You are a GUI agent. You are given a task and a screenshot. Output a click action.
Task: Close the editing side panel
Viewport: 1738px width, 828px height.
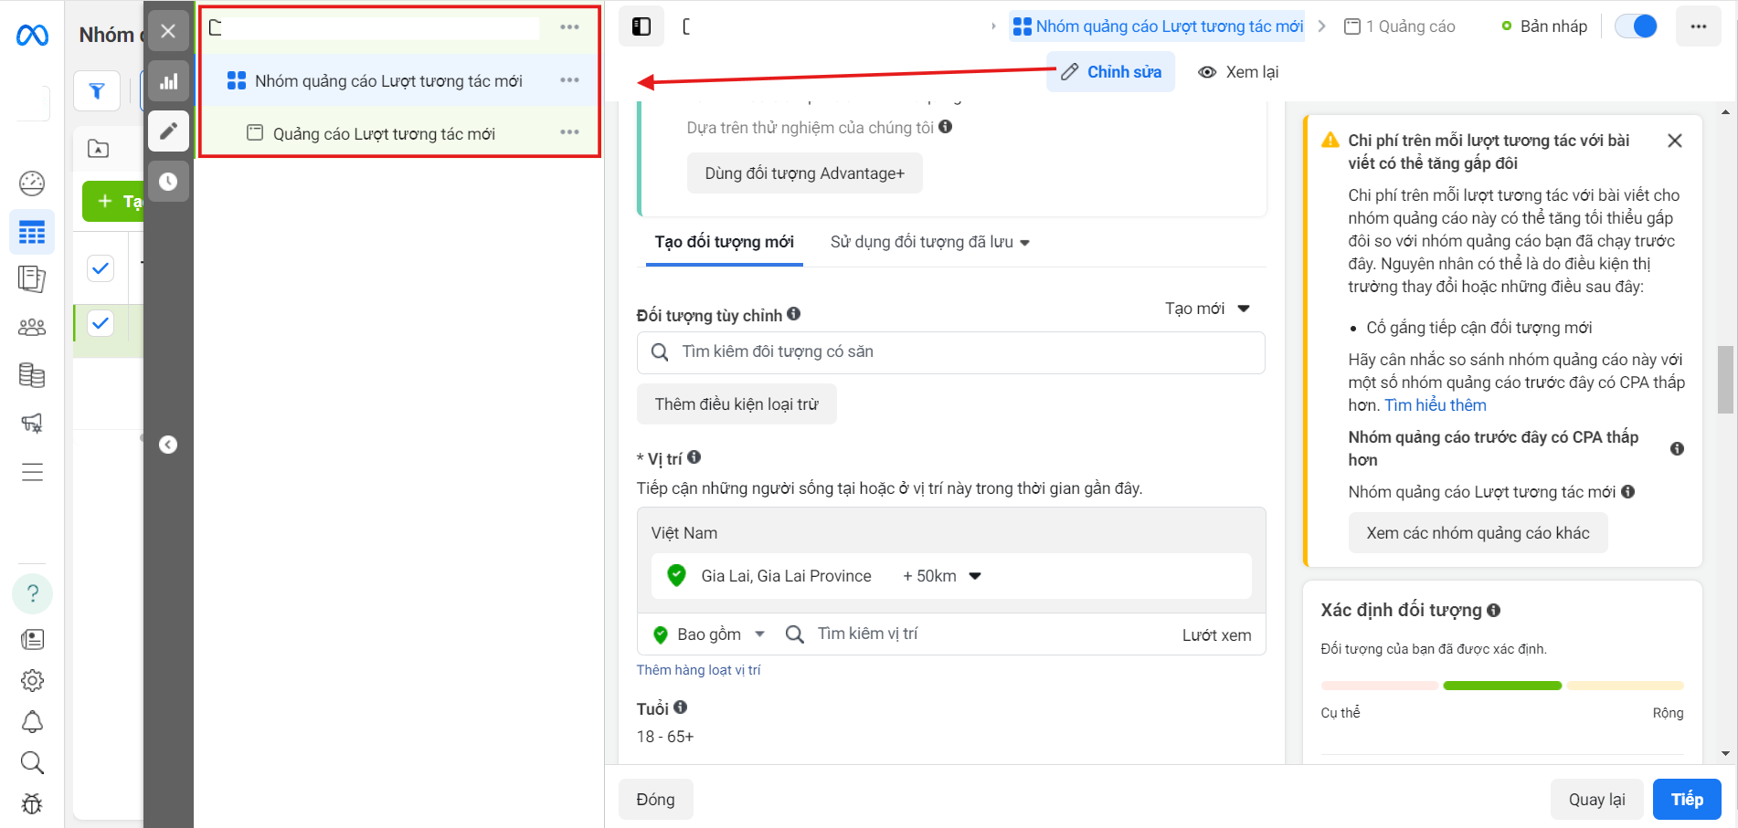click(168, 31)
